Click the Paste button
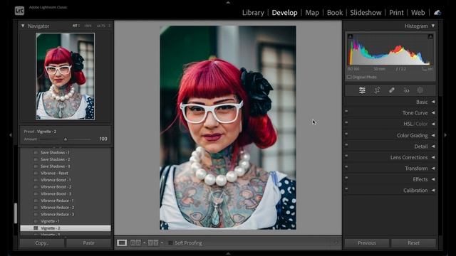Image resolution: width=456 pixels, height=256 pixels. 88,243
